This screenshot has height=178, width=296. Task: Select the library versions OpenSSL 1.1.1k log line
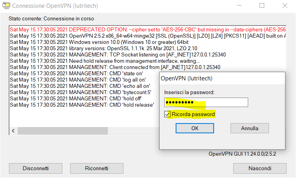coord(104,48)
